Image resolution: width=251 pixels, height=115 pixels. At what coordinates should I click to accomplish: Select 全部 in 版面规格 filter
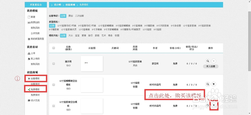(x=52, y=26)
